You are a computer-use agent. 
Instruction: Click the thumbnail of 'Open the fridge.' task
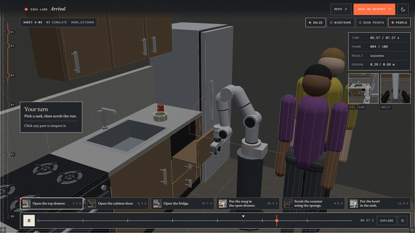pos(158,203)
